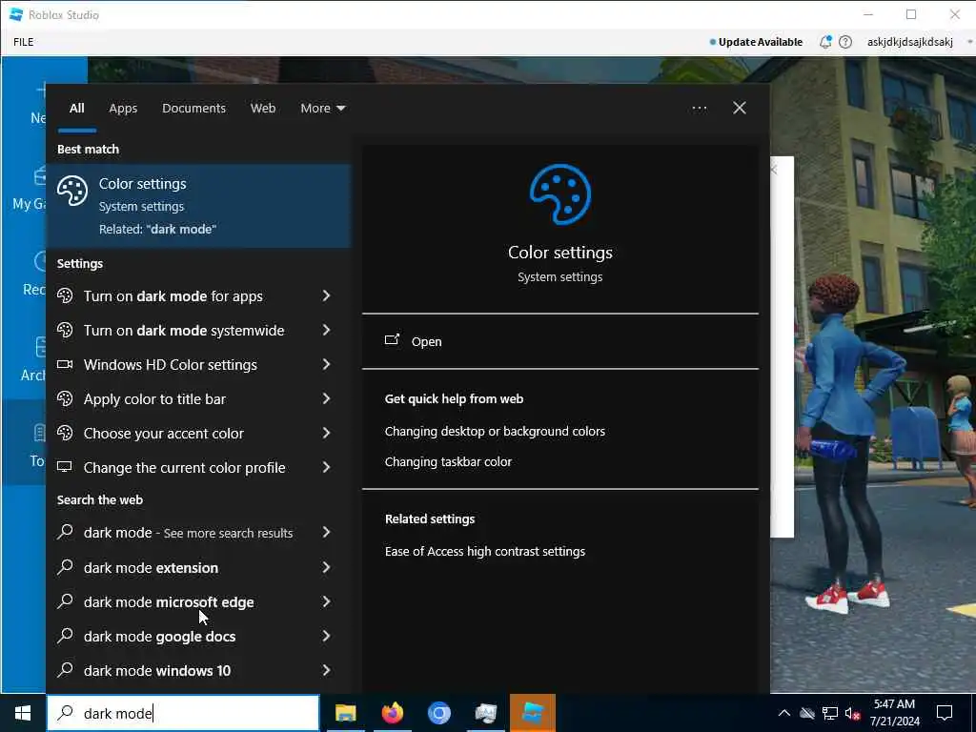Open the gray app icon on taskbar
This screenshot has width=976, height=732.
(x=485, y=713)
